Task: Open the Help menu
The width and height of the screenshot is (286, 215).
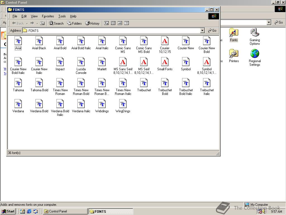Action: point(73,16)
